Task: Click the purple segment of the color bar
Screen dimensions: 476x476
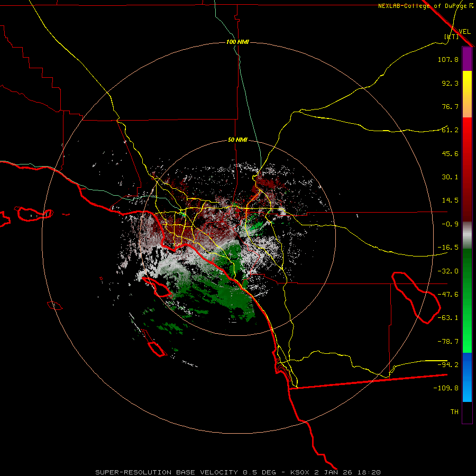Action: click(x=467, y=59)
